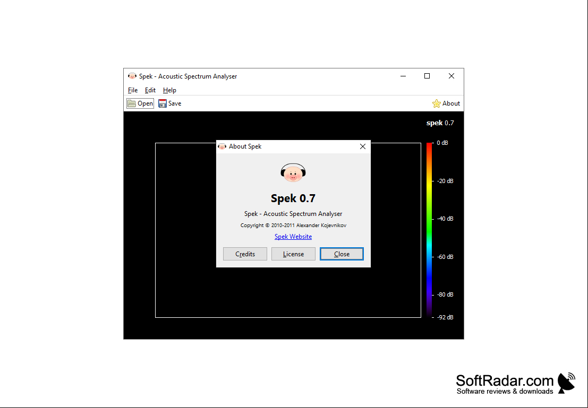Minimize the Spek main window
588x408 pixels.
[403, 76]
